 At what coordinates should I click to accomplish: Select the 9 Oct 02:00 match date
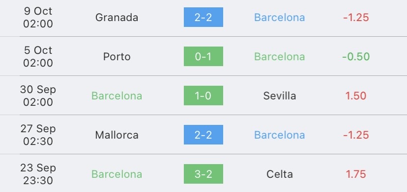[x=38, y=17]
